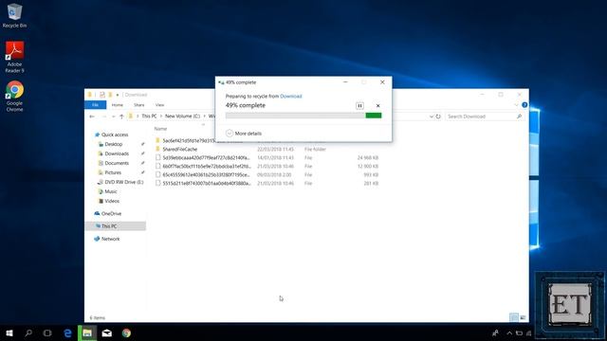The image size is (607, 341).
Task: Open the Google Chrome desktop shortcut
Action: [x=15, y=96]
